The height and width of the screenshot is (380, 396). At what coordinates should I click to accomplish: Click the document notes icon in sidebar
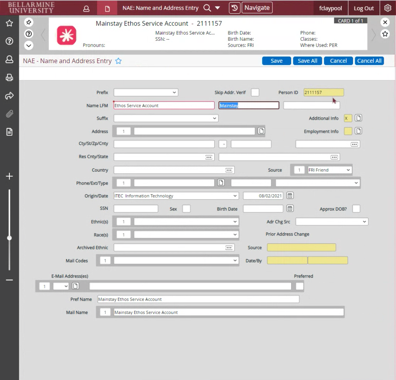tap(9, 132)
